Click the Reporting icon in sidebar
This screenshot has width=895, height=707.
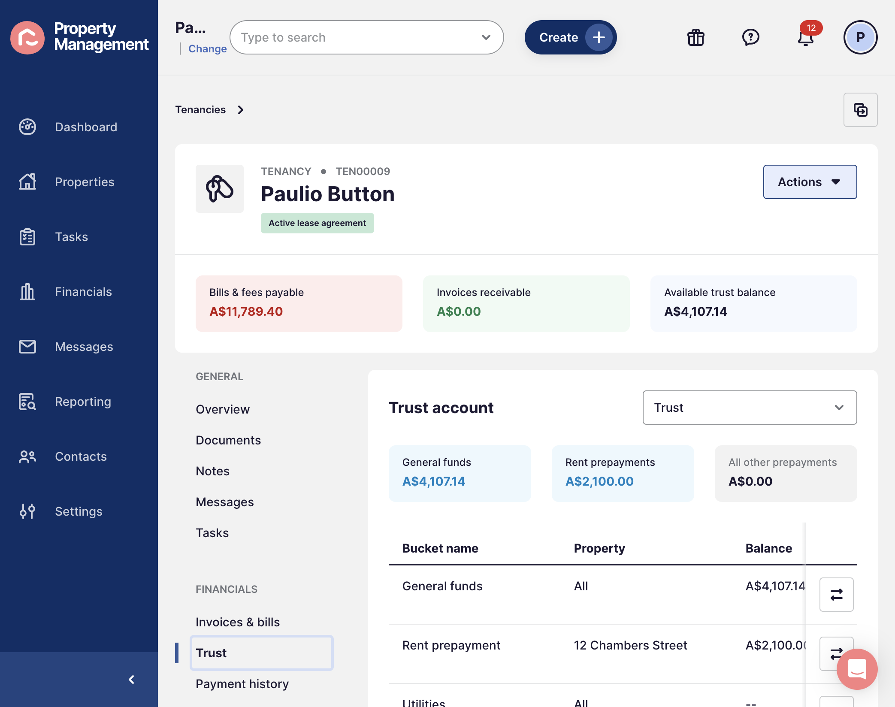(27, 402)
